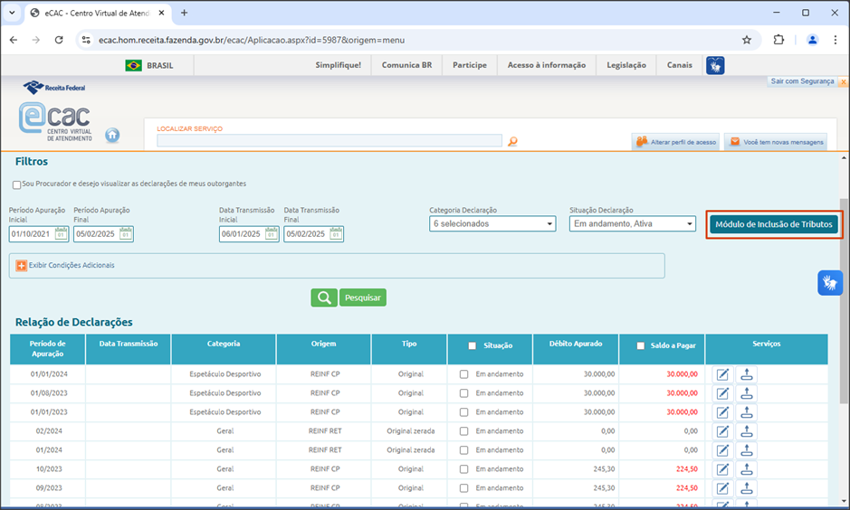Check the 09/2023 row checkbox

tap(464, 487)
